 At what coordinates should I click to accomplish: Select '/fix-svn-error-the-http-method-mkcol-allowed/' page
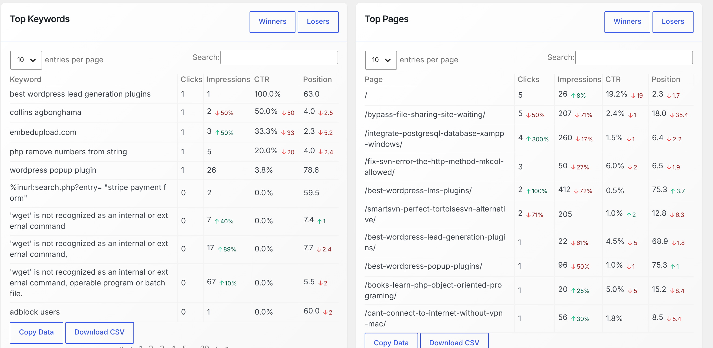(x=434, y=167)
